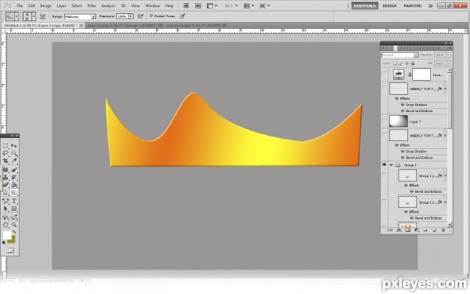Show the Layer 7 layer visibility
This screenshot has width=470, height=294.
point(385,122)
